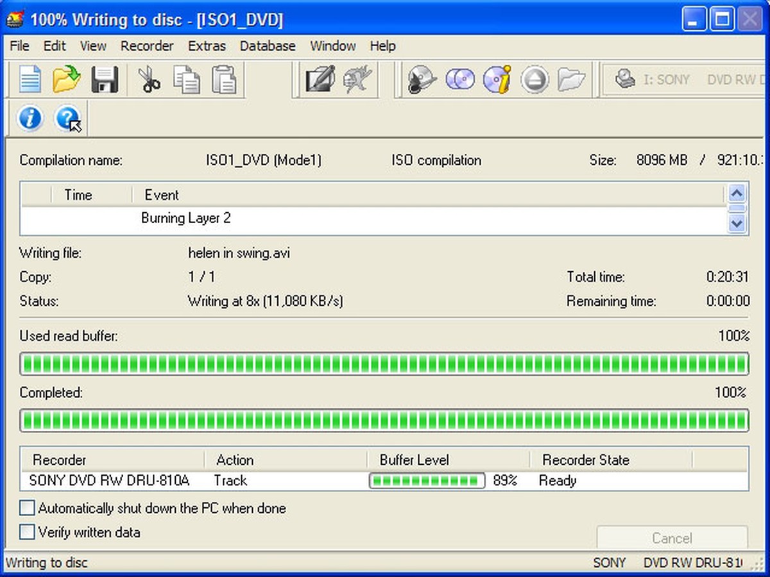770x577 pixels.
Task: Click event log scroll up arrow
Action: (737, 193)
